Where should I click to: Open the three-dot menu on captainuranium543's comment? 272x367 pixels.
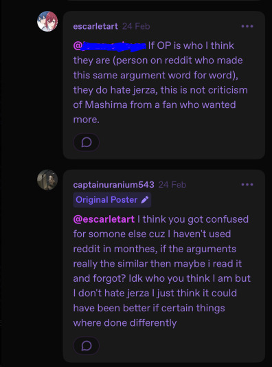(247, 184)
